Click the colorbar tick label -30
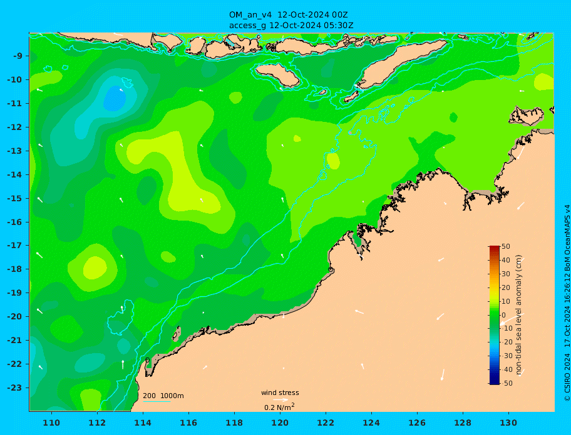Screen dimensions: 571x435 coord(507,356)
